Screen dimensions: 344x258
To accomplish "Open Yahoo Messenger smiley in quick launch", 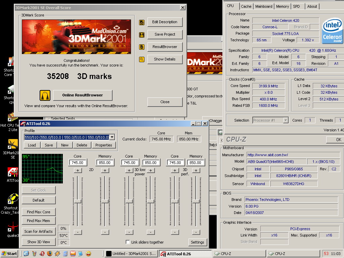I will 88,254.
